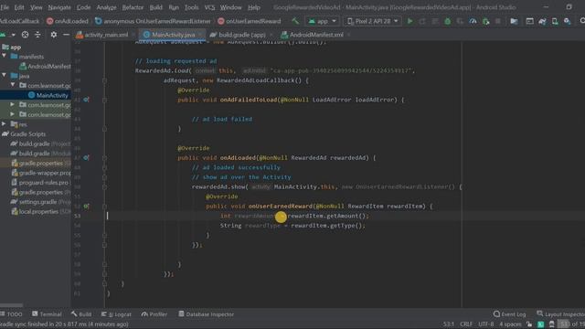This screenshot has width=585, height=329.
Task: Fold the onAdFailedToLoad method in the gutter
Action: coord(104,100)
